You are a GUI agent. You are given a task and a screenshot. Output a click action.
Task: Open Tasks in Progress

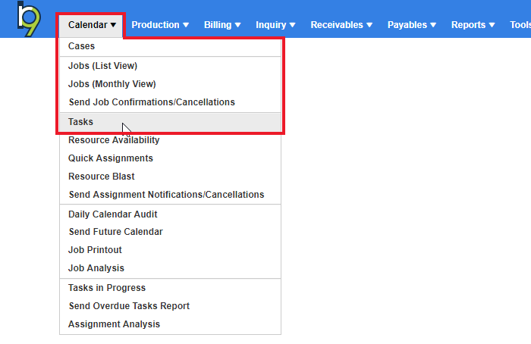pyautogui.click(x=106, y=288)
